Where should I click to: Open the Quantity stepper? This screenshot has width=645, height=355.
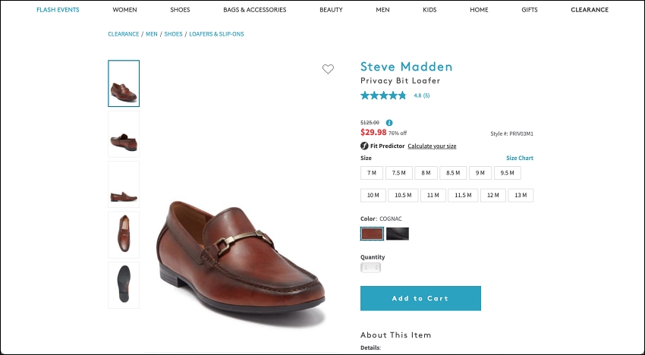370,267
